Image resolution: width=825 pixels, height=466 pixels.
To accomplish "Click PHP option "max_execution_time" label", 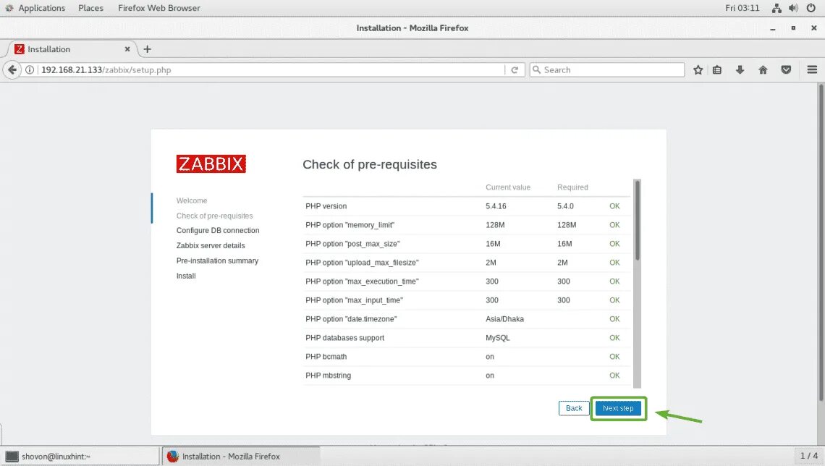I will click(362, 281).
